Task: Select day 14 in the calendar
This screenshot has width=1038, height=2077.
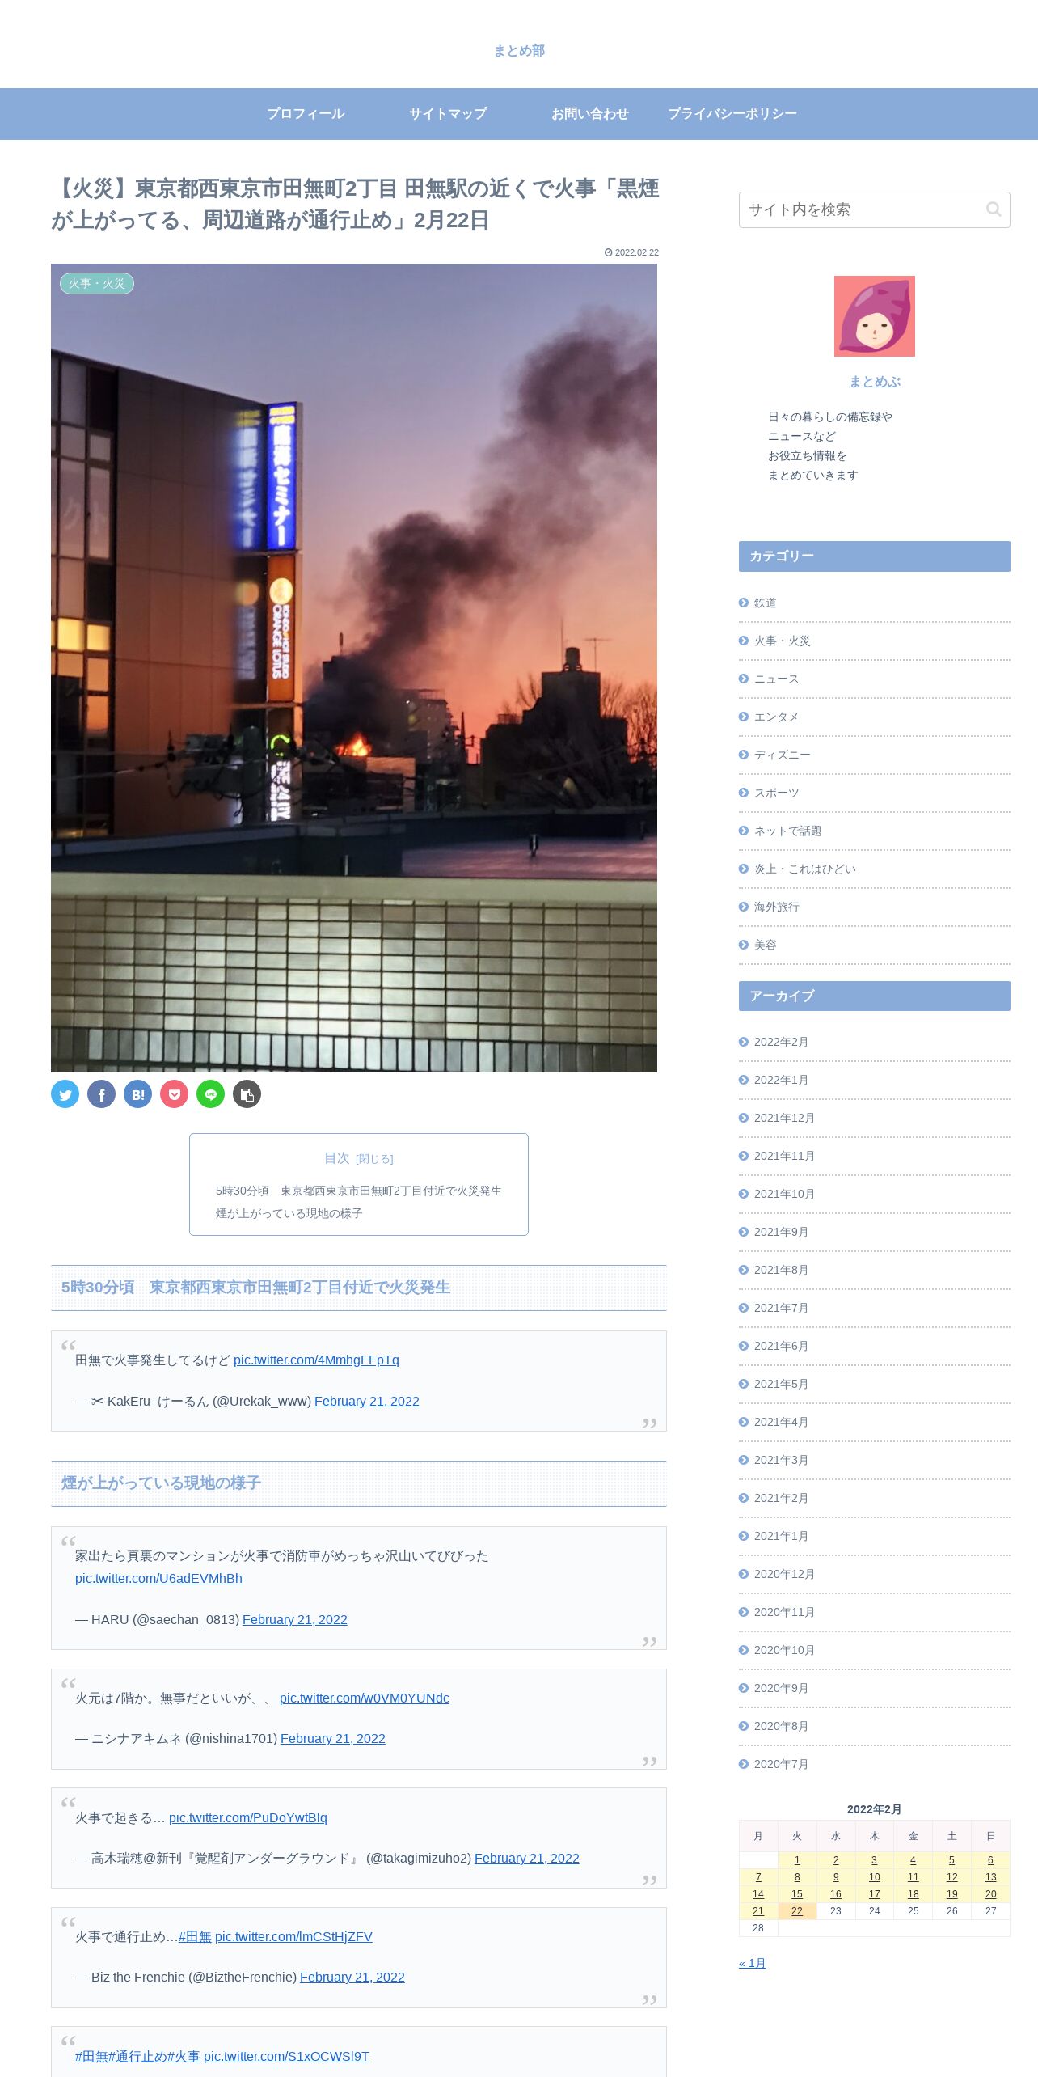Action: [x=758, y=1894]
